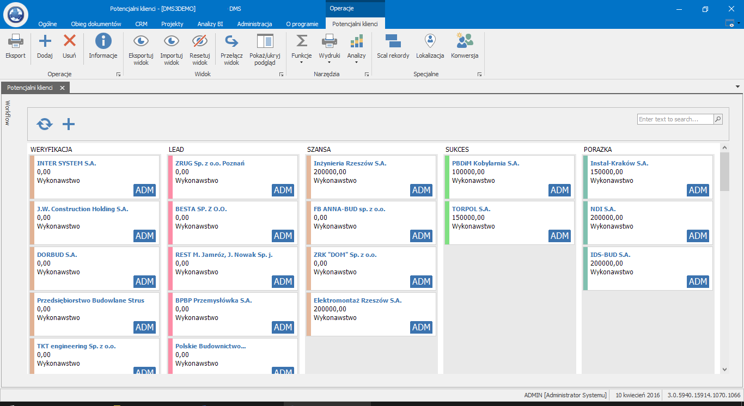
Task: Click Scal rekordy icon
Action: [x=393, y=41]
